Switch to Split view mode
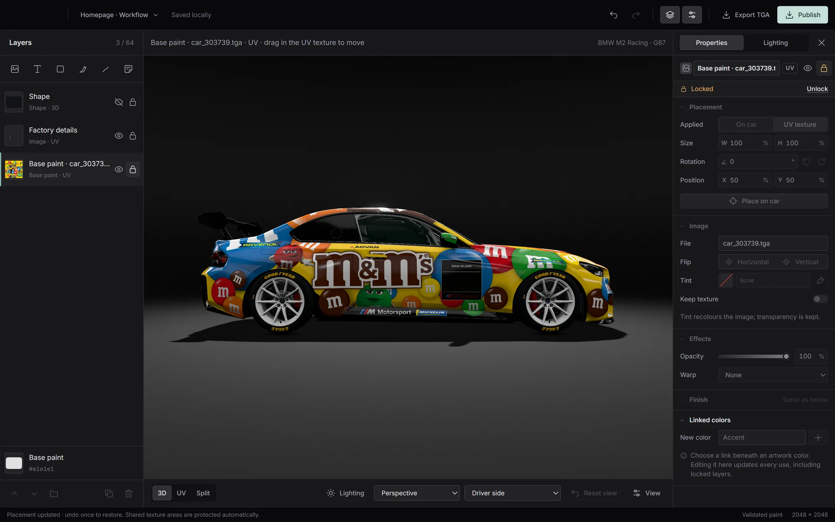The height and width of the screenshot is (522, 835). tap(203, 493)
